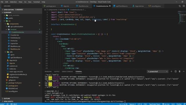186x105 pixels.
Task: Click TypeScript React language mode
Action: point(155,104)
